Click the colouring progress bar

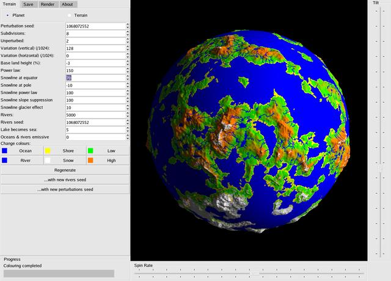tap(59, 273)
